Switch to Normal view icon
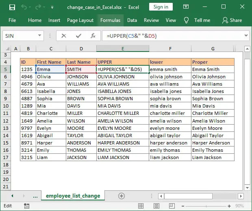The image size is (252, 211). (x=141, y=206)
